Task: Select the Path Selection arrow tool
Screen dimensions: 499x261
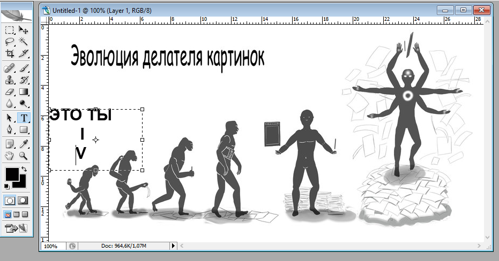Action: point(10,118)
